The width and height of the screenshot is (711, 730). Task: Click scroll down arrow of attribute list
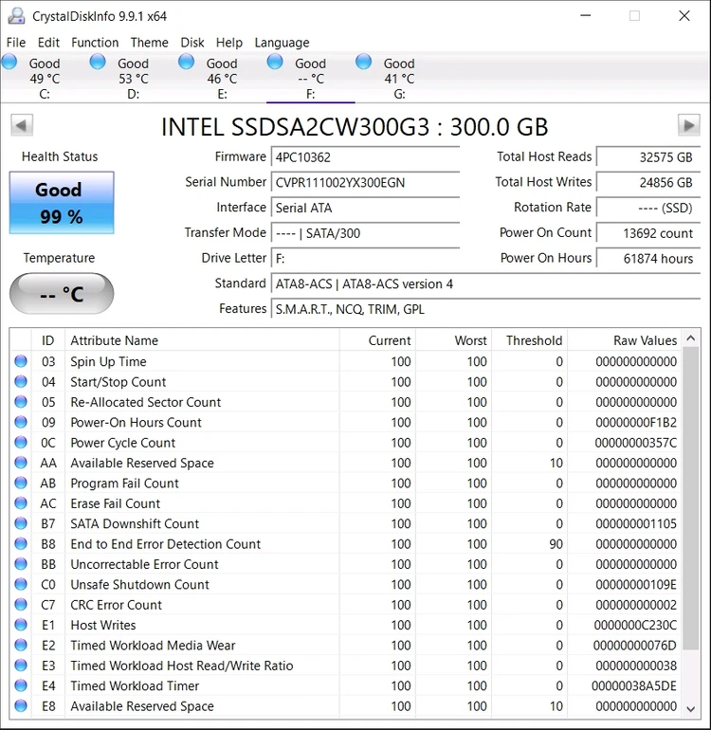tap(691, 708)
